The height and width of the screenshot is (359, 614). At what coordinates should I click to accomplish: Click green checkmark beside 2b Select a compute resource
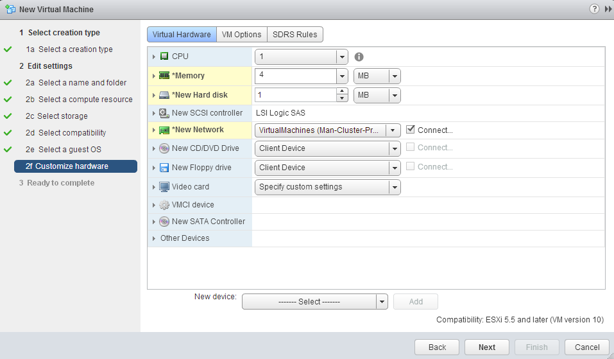8,100
